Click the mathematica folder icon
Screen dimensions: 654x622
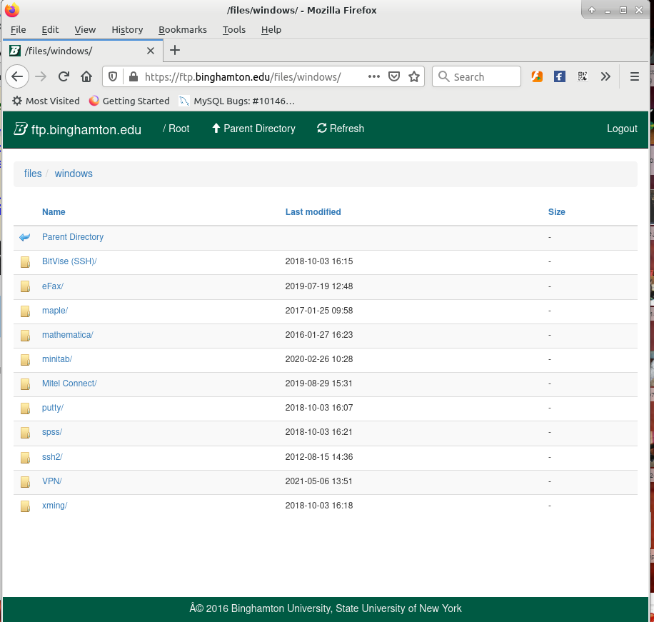click(25, 336)
